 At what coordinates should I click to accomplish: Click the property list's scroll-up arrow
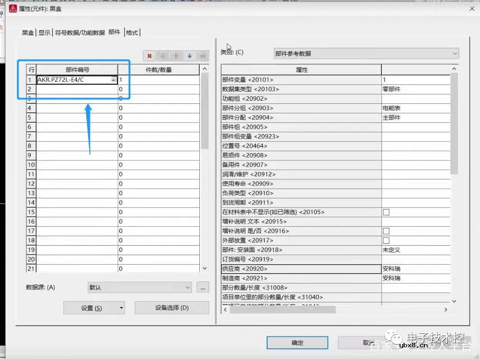click(454, 69)
